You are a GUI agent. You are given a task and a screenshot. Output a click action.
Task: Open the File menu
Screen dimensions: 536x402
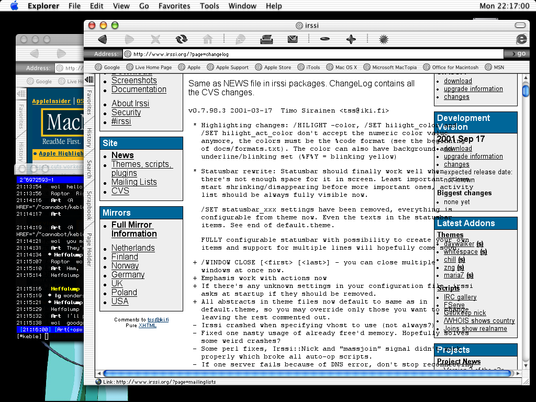(74, 6)
